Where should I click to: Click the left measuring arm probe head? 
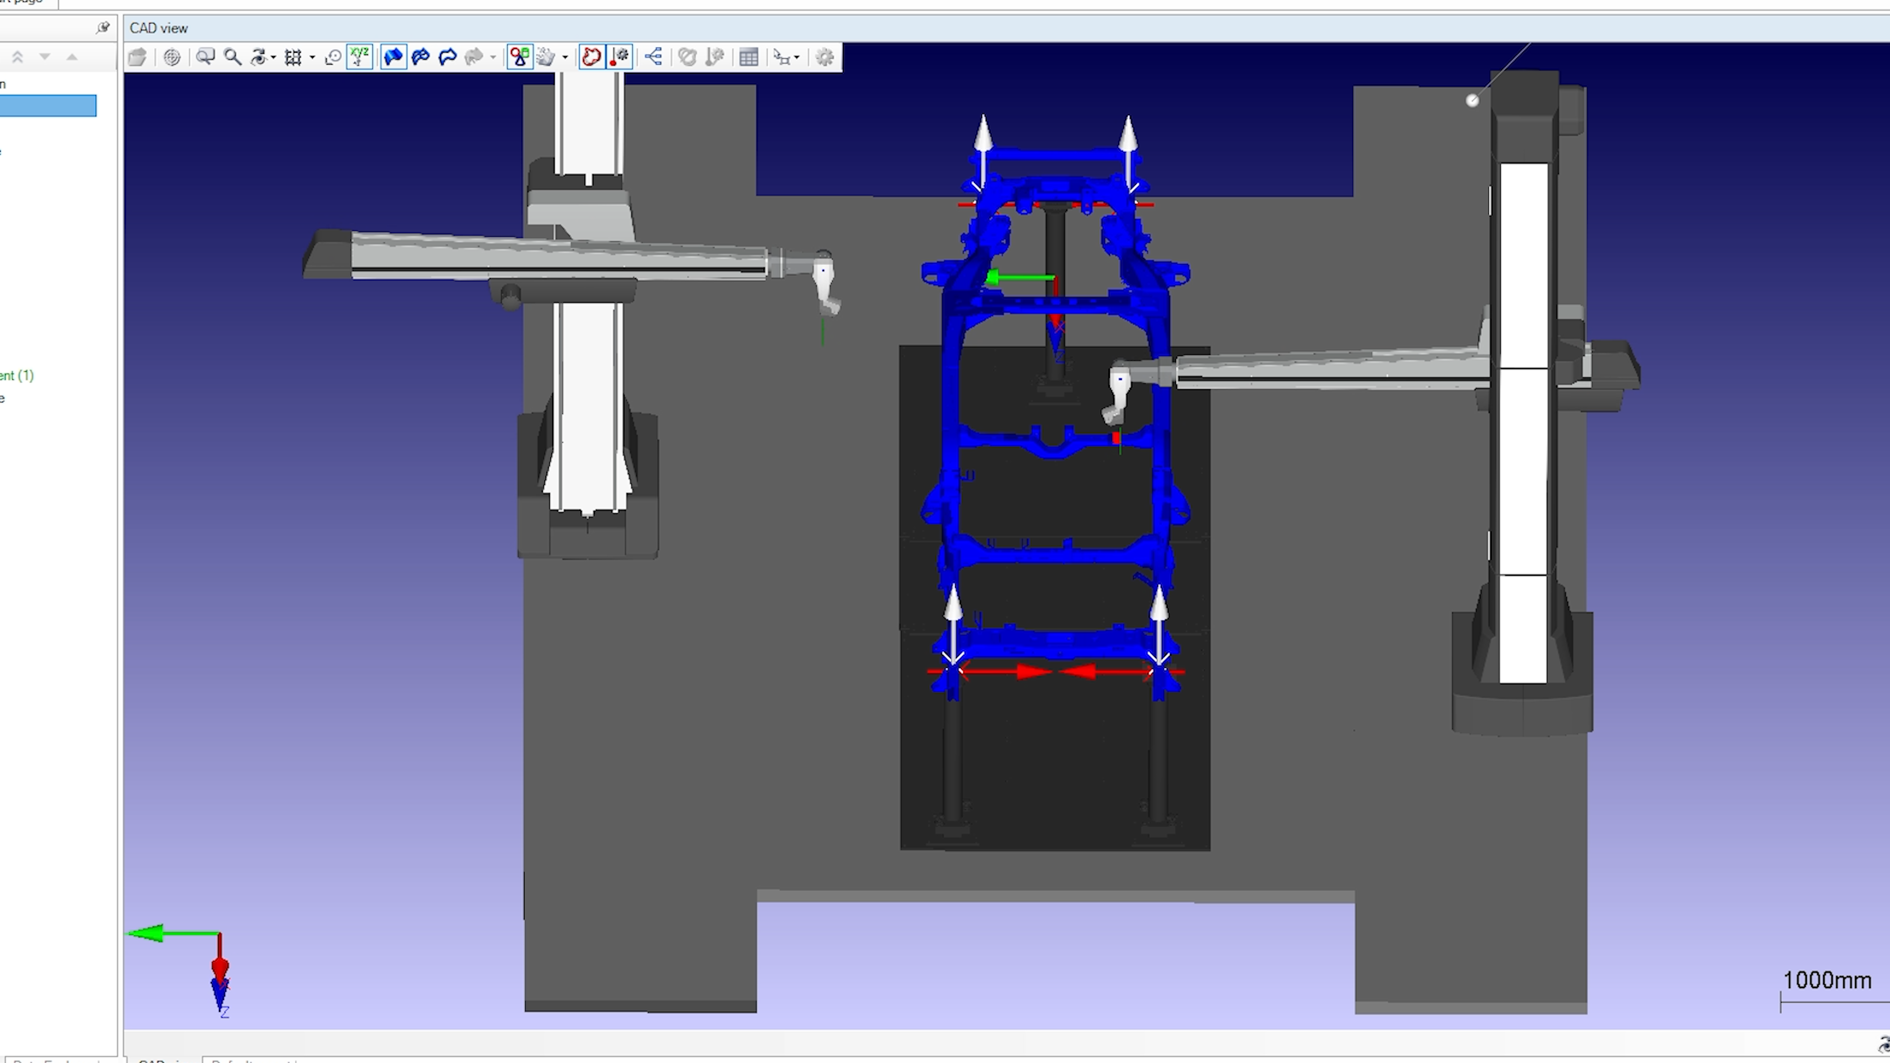[826, 284]
